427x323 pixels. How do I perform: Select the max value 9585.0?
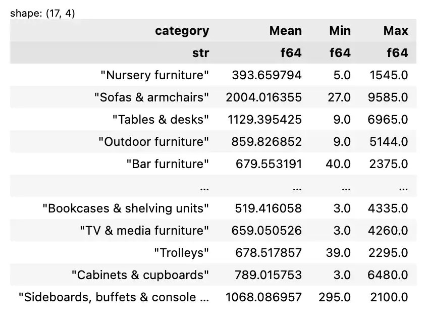coord(389,97)
